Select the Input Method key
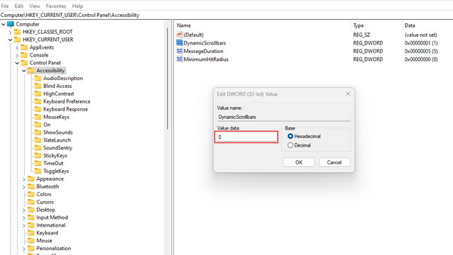Screen dimensions: 453x255 52,217
